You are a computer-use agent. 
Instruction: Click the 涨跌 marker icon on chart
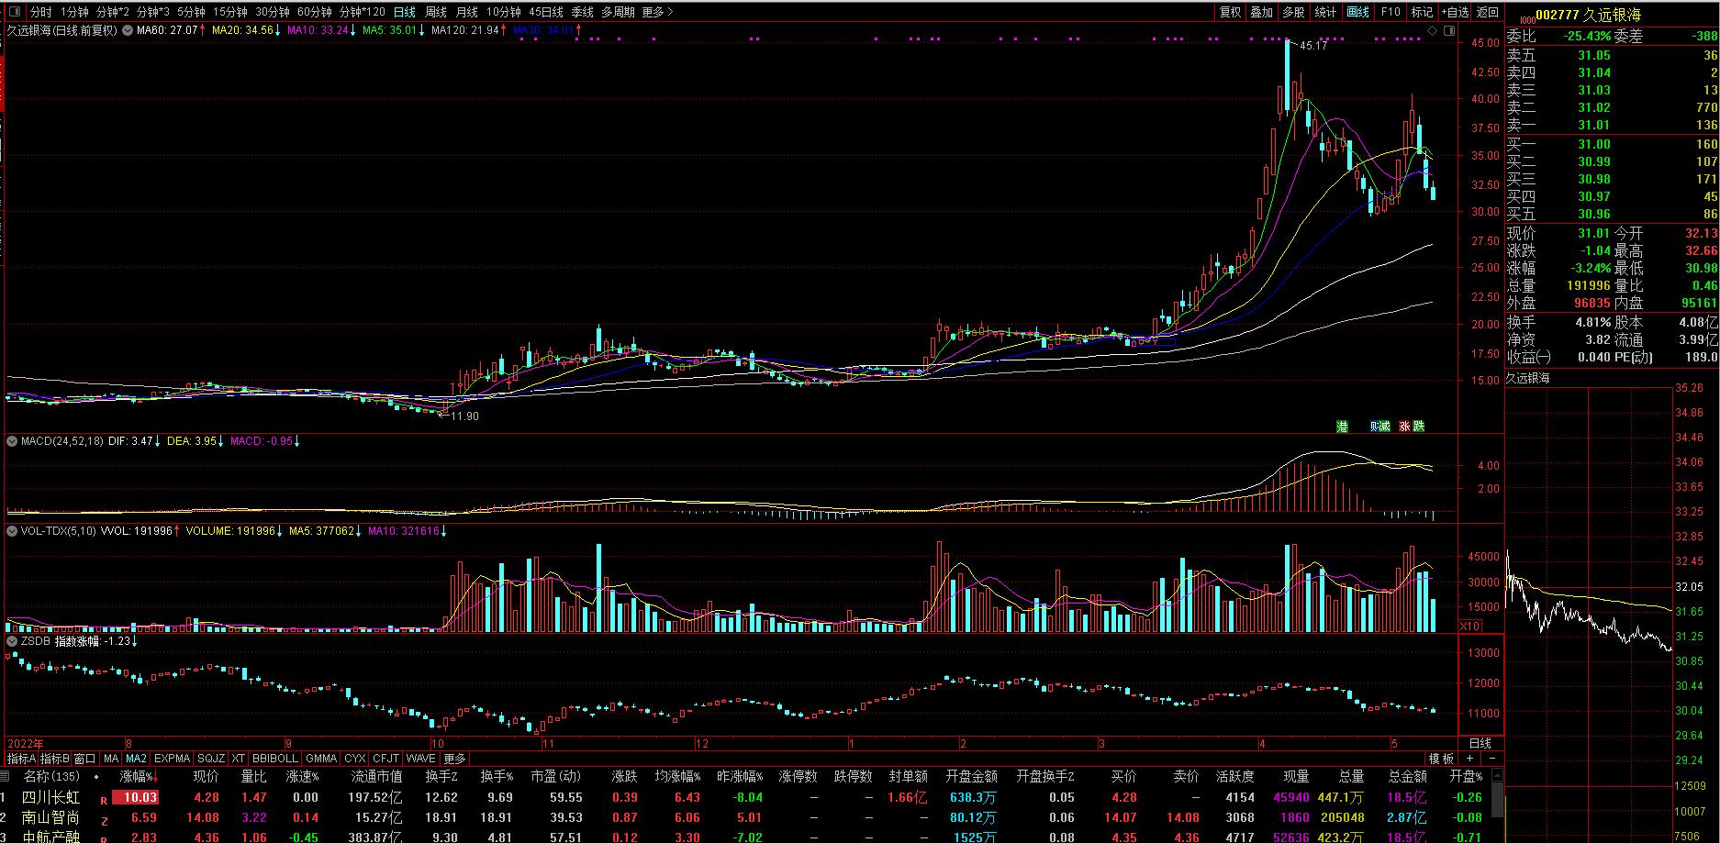coord(1412,427)
